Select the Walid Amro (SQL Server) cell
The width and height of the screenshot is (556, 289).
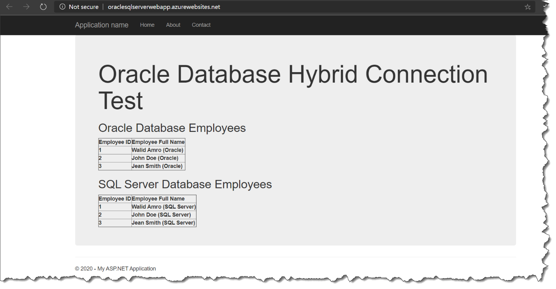163,207
